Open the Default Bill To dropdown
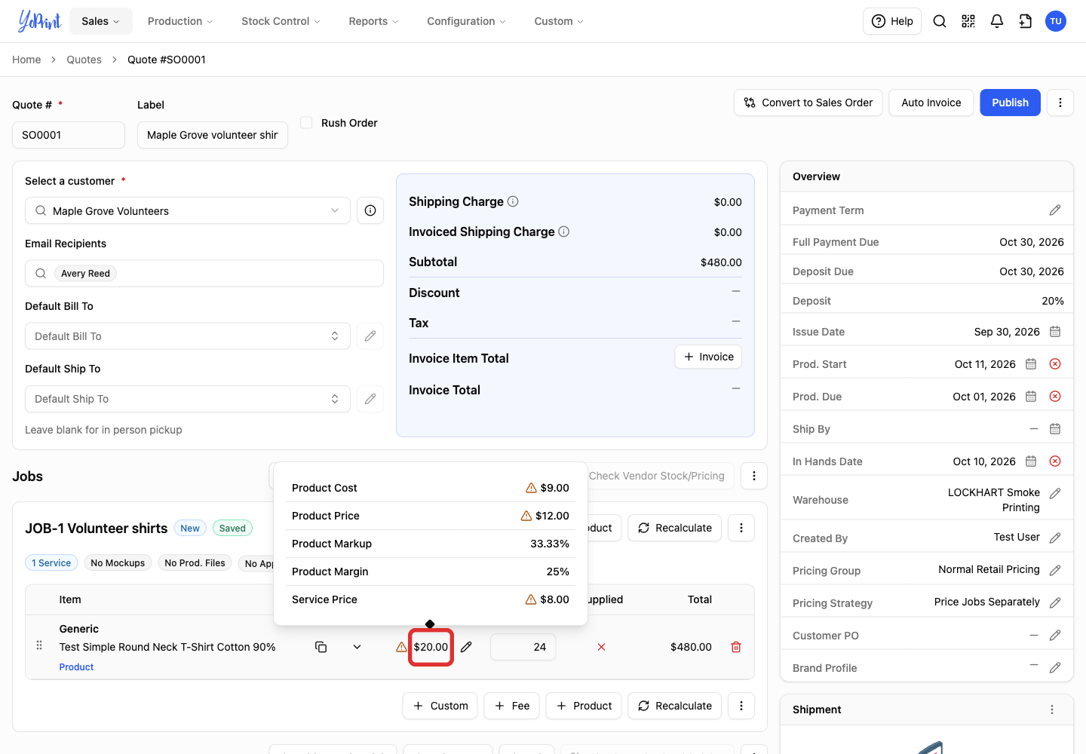 point(188,336)
